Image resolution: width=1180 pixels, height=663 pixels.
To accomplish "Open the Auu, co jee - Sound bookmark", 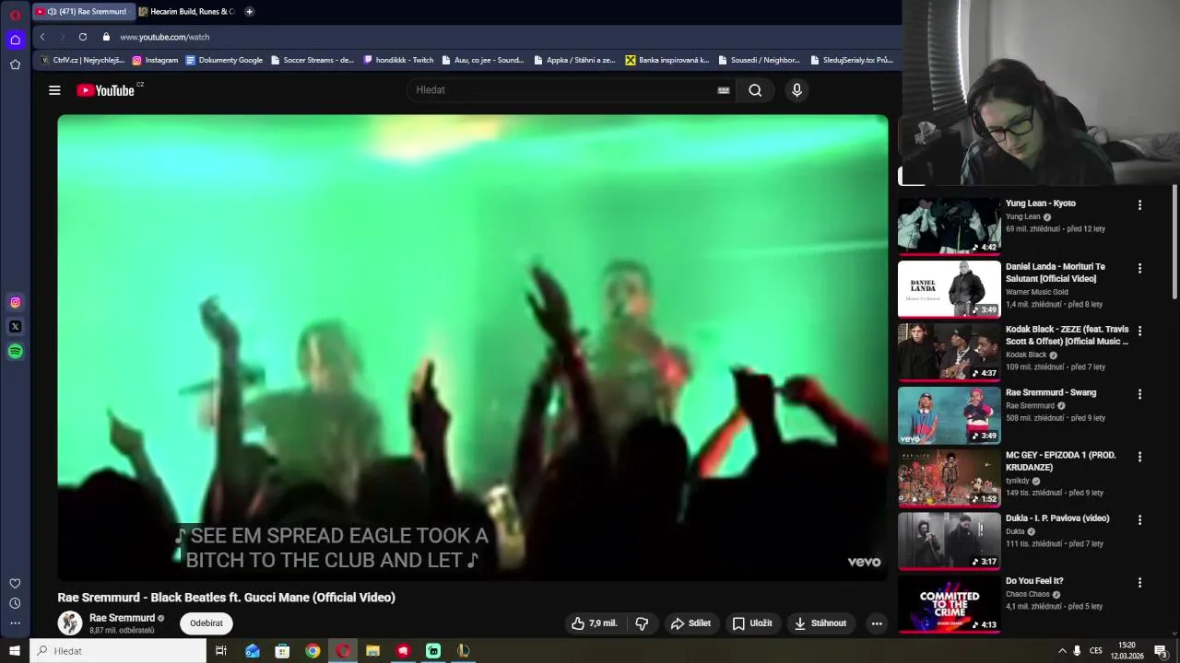I will tap(483, 60).
